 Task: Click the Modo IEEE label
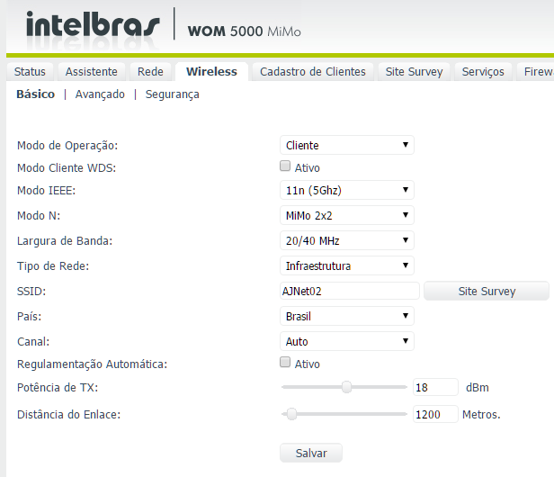pos(46,191)
